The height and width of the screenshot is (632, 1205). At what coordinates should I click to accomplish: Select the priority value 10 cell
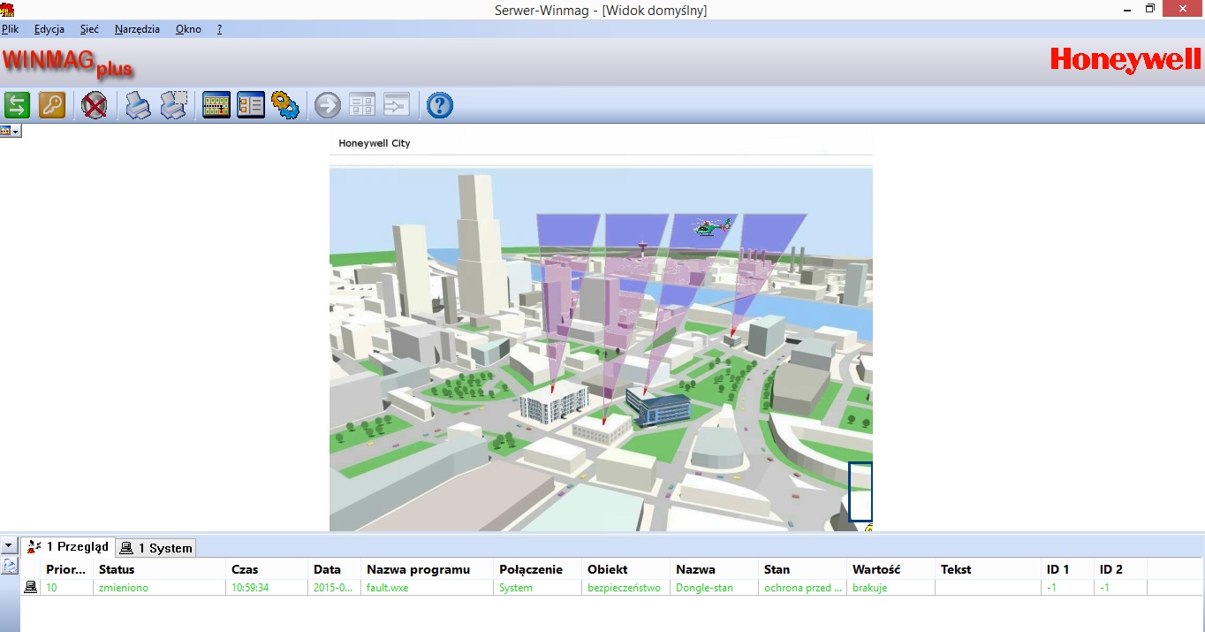(67, 587)
